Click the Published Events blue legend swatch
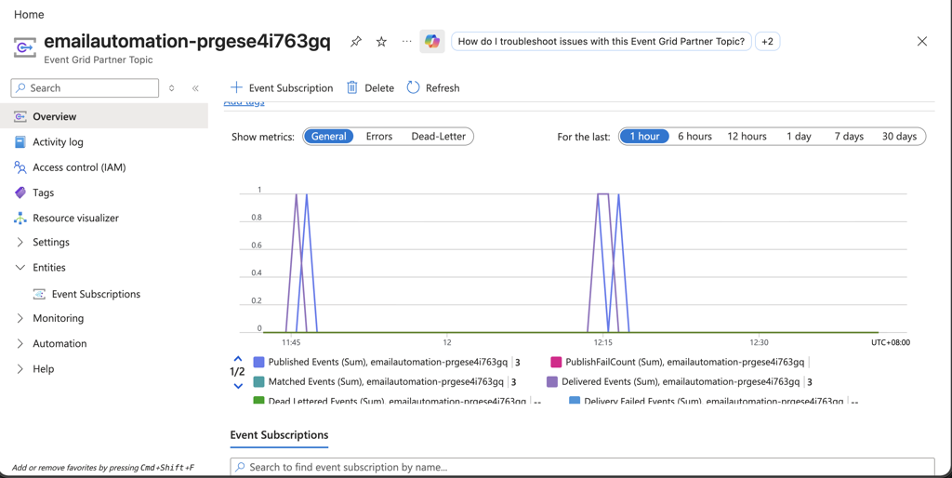Image resolution: width=952 pixels, height=478 pixels. pyautogui.click(x=258, y=362)
